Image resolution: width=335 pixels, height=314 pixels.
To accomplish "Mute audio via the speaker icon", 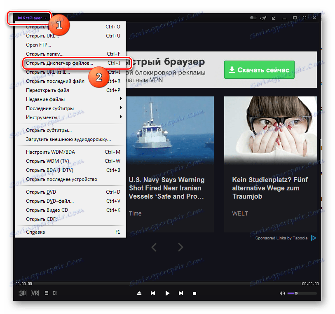I will [282, 293].
